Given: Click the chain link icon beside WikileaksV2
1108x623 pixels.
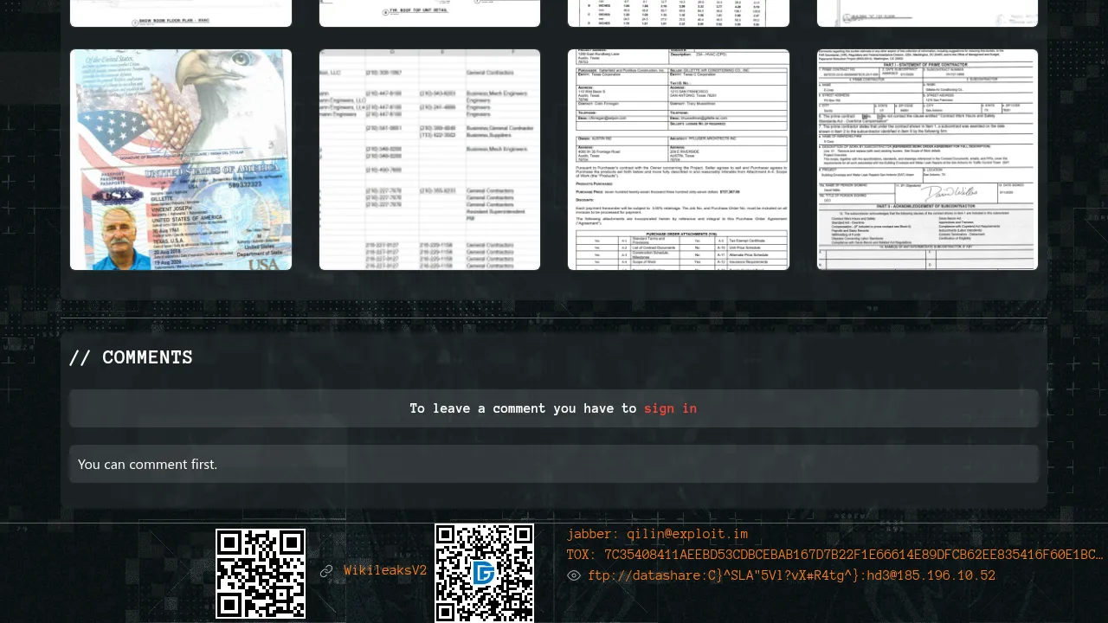Looking at the screenshot, I should click(326, 571).
